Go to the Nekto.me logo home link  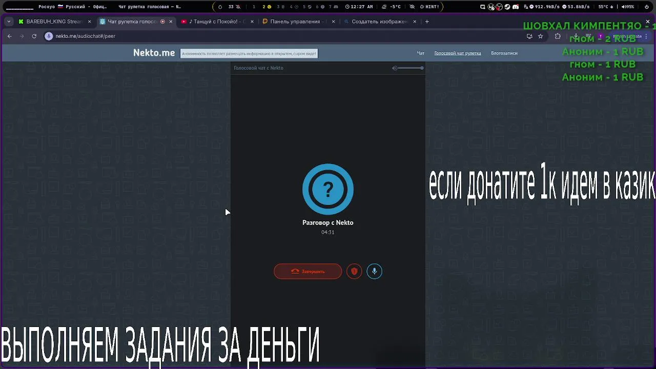[154, 53]
